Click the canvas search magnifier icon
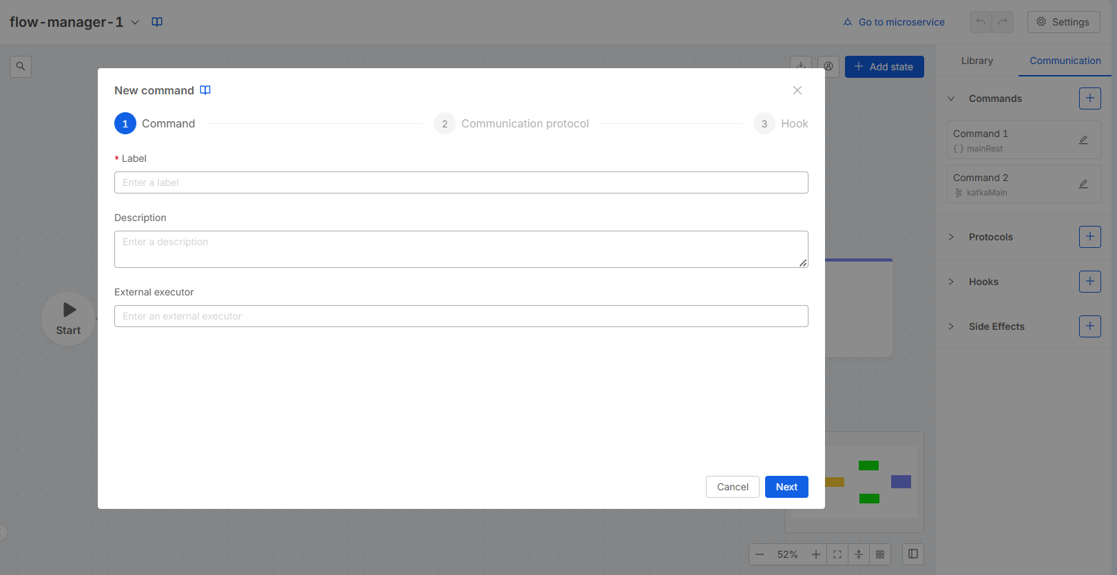 click(21, 67)
